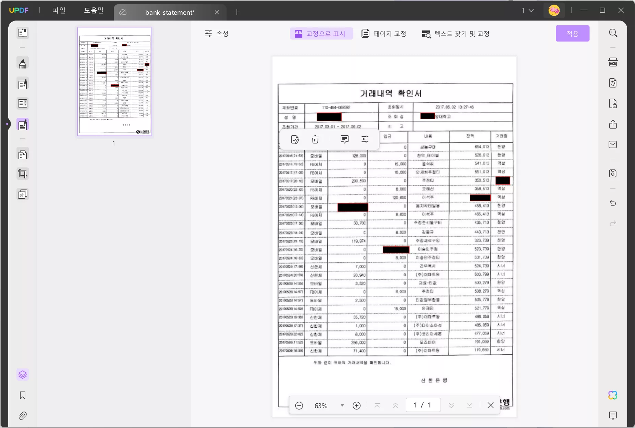Open the Bookmarks panel
Viewport: 635px width, 428px height.
[23, 395]
